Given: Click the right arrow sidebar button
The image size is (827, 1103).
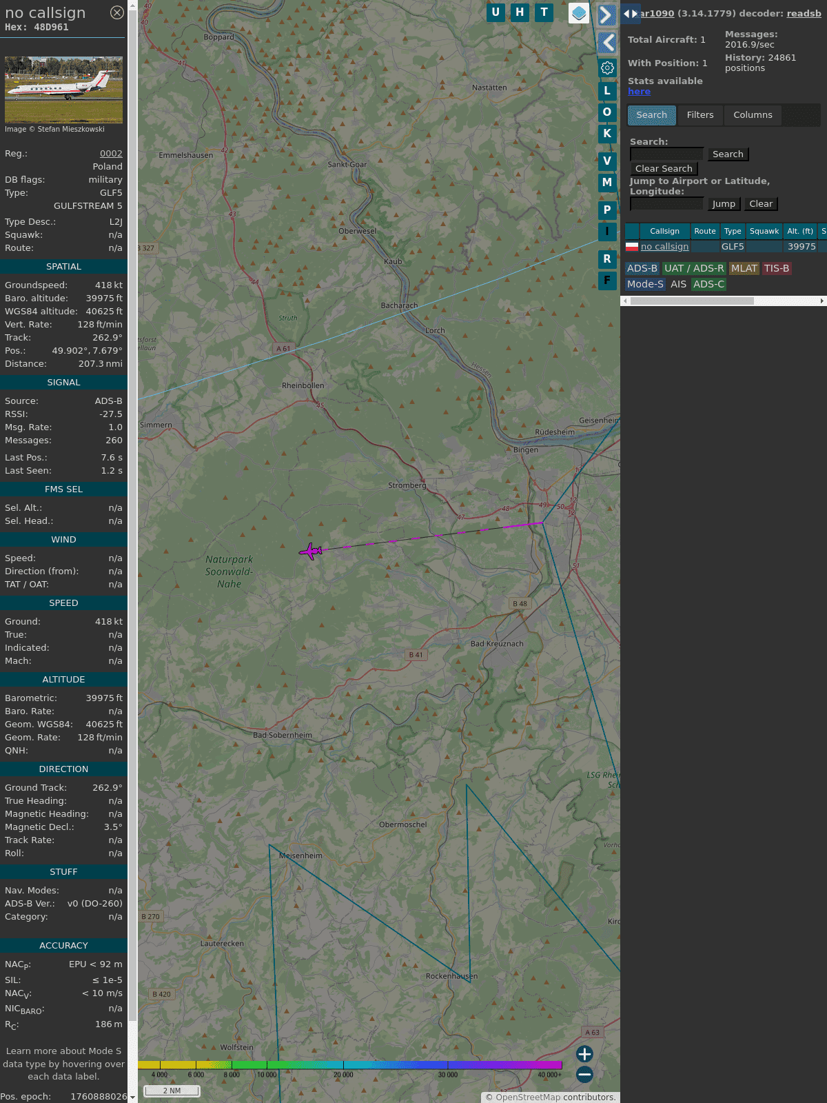Looking at the screenshot, I should [x=606, y=15].
